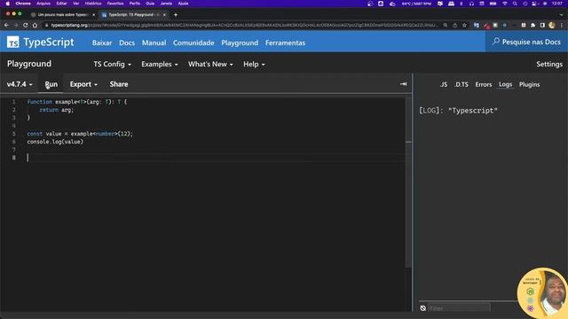The width and height of the screenshot is (568, 319).
Task: Click the share page icon in address bar
Action: 455,26
